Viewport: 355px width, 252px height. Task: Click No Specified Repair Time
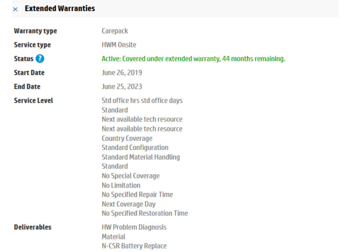(x=137, y=195)
